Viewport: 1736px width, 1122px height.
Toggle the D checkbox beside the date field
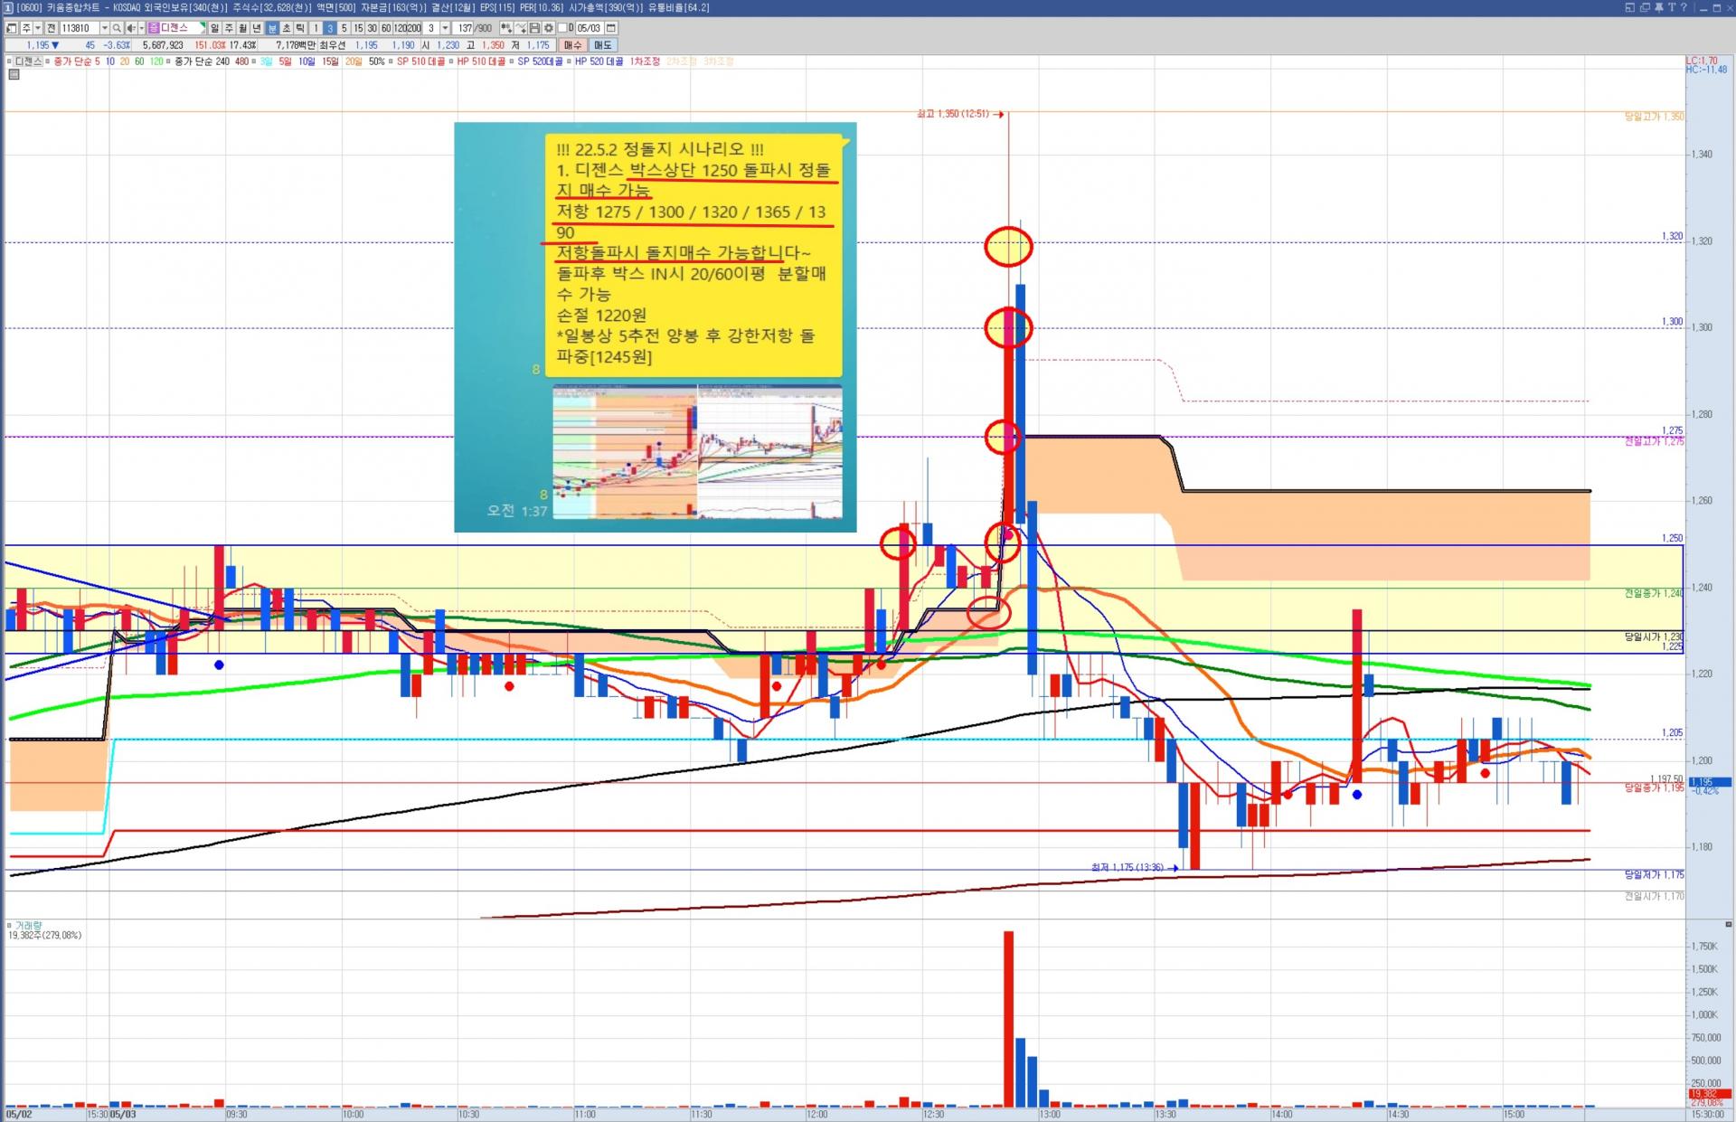tap(562, 28)
